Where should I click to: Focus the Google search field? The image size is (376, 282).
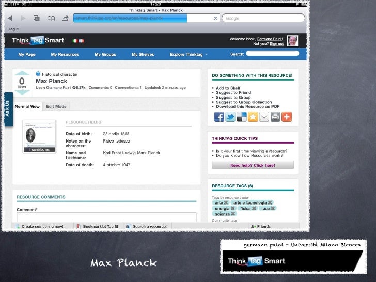coord(263,18)
